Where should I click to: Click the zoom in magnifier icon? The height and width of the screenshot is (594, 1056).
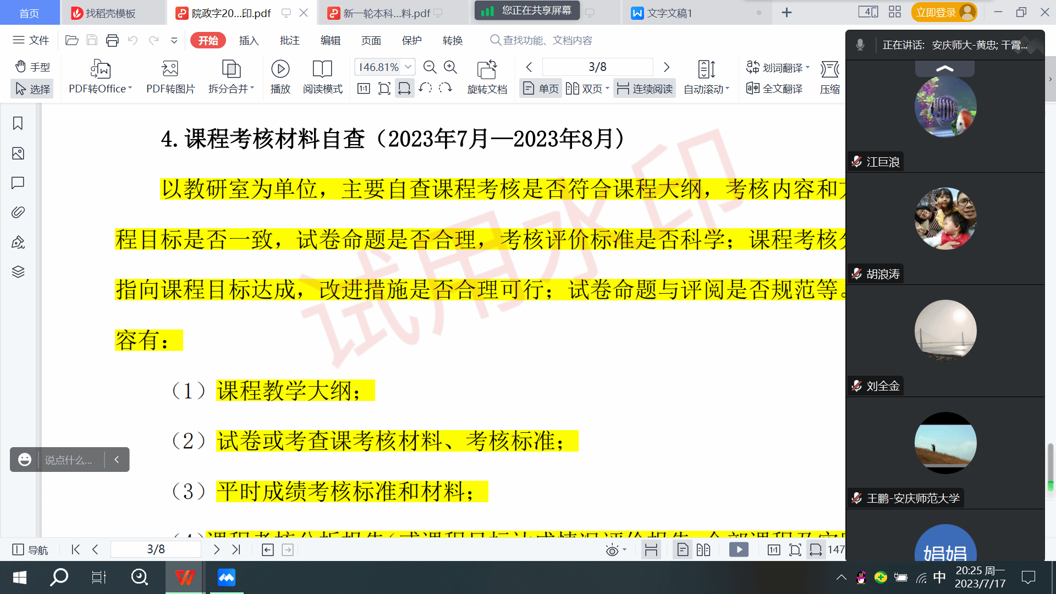[450, 67]
